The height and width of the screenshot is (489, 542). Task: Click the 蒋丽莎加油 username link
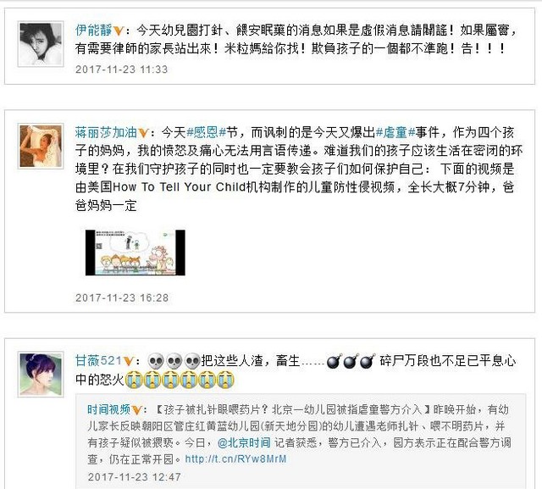106,132
